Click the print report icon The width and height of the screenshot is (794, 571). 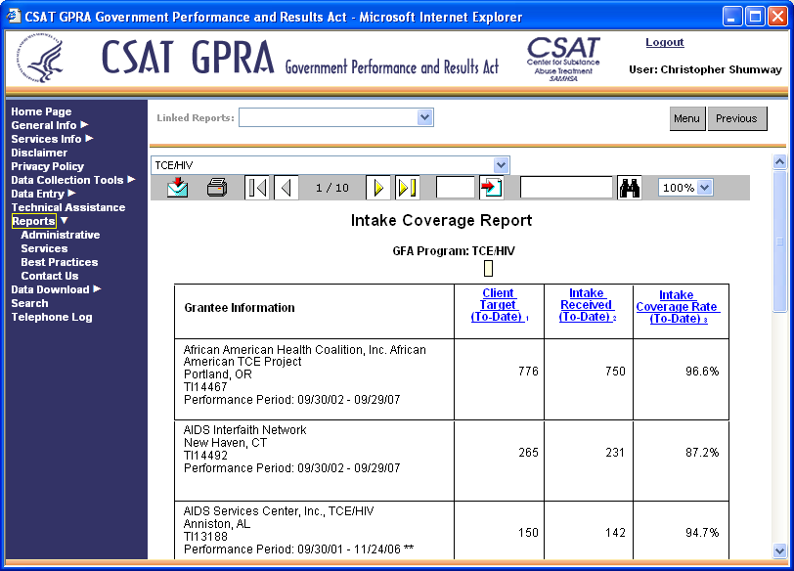pyautogui.click(x=217, y=188)
